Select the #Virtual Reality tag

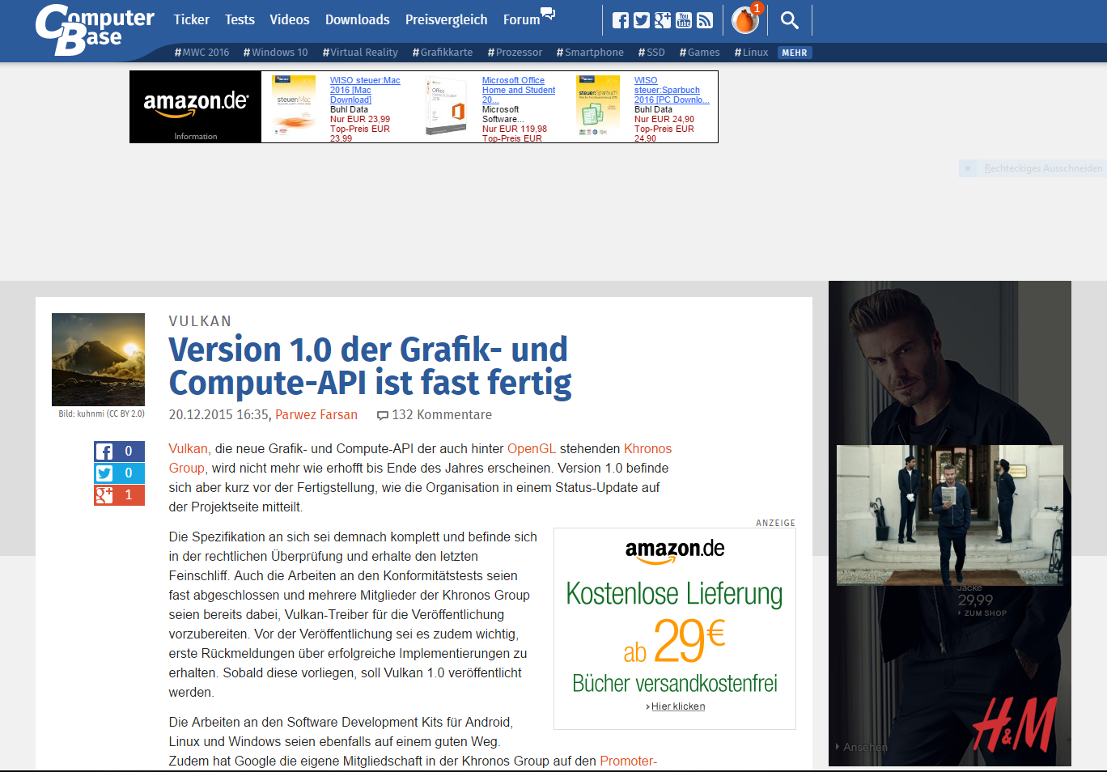[360, 53]
